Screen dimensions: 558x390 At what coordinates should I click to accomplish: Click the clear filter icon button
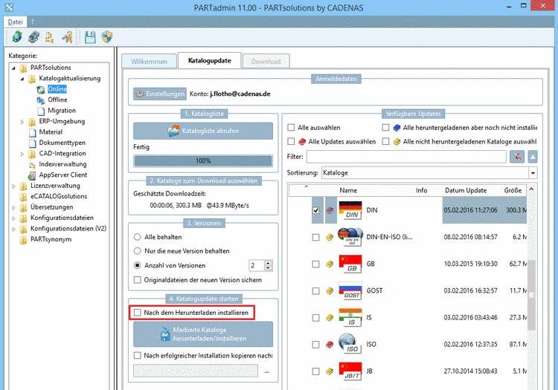click(517, 156)
